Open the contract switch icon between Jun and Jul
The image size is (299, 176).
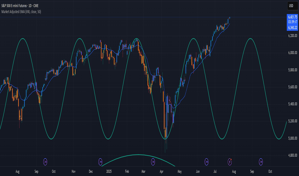tap(207, 162)
